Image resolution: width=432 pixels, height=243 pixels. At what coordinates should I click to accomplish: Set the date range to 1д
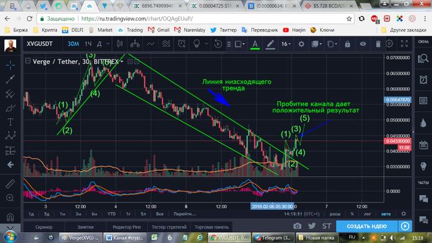[32, 214]
